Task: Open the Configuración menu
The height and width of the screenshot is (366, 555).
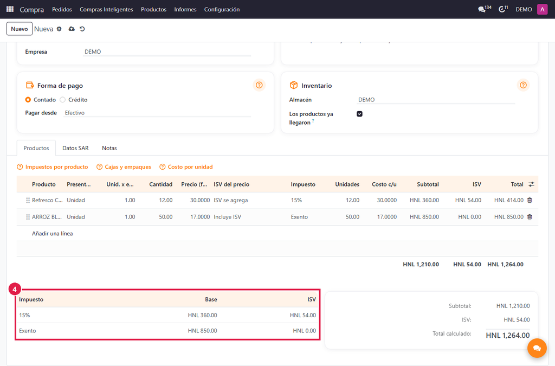Action: tap(222, 10)
